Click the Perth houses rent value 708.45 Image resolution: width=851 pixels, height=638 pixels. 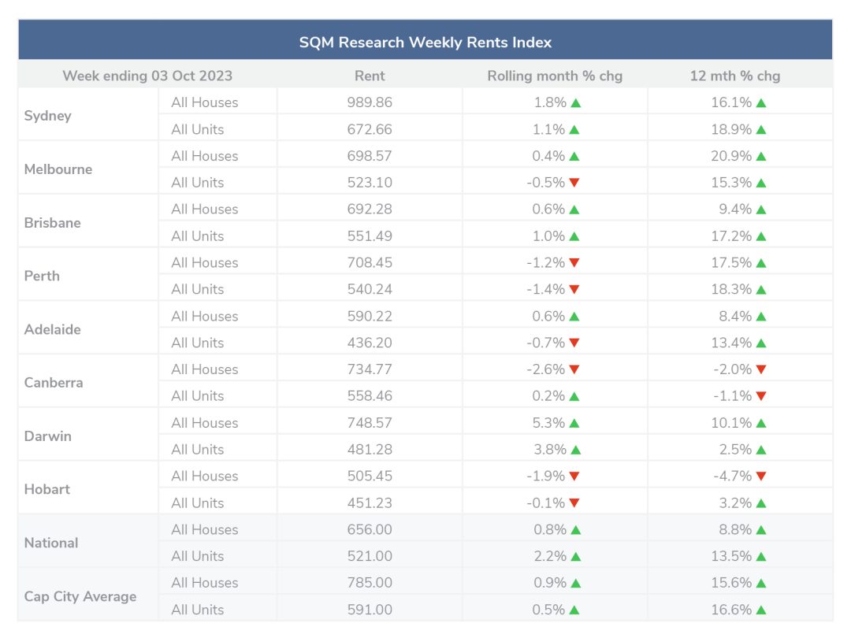pos(370,263)
